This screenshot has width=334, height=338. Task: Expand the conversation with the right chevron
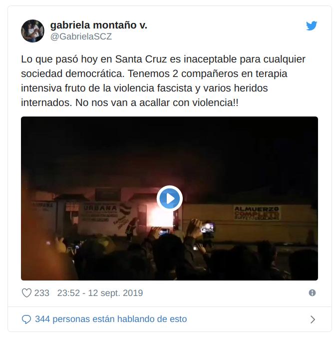(313, 319)
